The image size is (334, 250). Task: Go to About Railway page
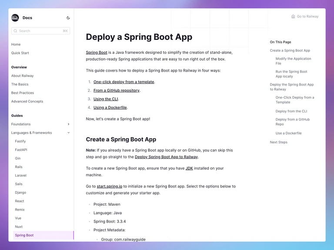(x=22, y=76)
